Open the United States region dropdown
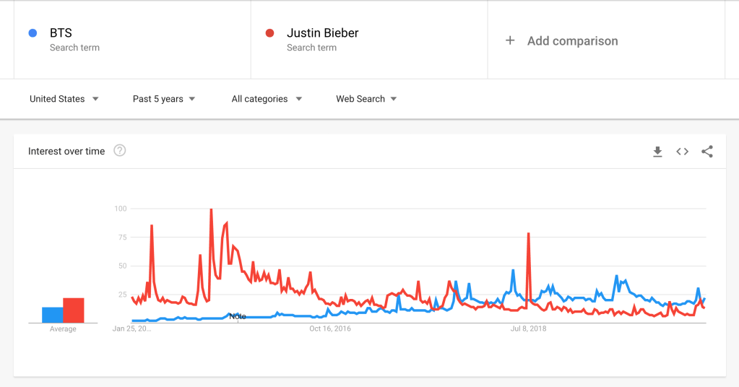The image size is (739, 387). click(x=64, y=99)
